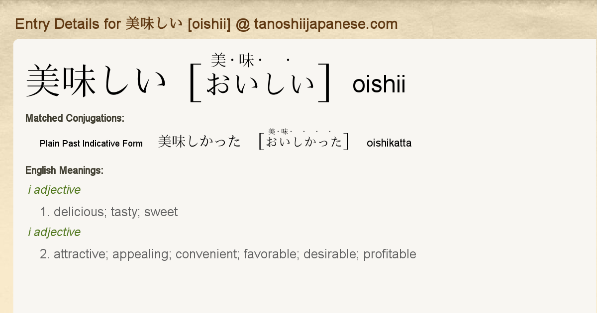597x313 pixels.
Task: Select the romaji oishikatta
Action: (389, 144)
